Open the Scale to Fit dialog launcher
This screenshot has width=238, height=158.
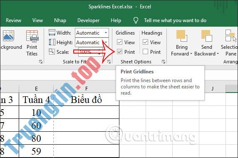[109, 62]
